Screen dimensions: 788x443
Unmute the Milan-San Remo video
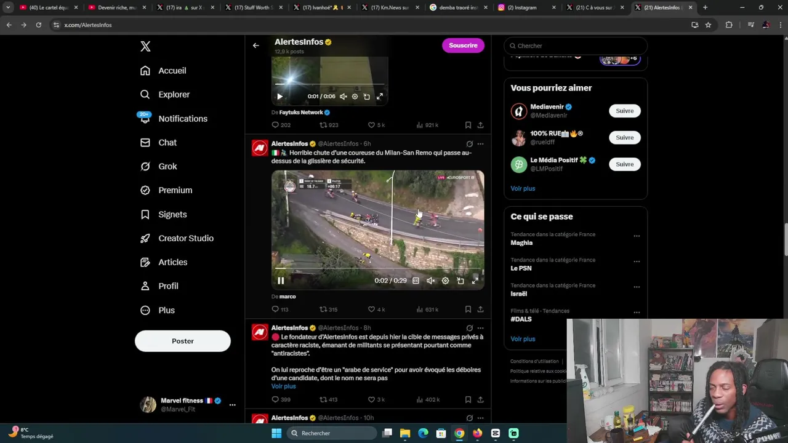click(x=430, y=281)
